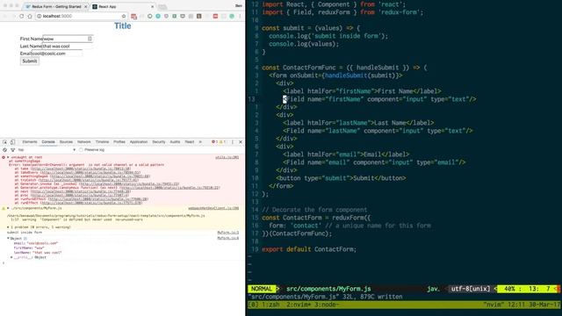Image resolution: width=562 pixels, height=316 pixels.
Task: Show more DevTools tabs via chevron
Action: click(200, 142)
